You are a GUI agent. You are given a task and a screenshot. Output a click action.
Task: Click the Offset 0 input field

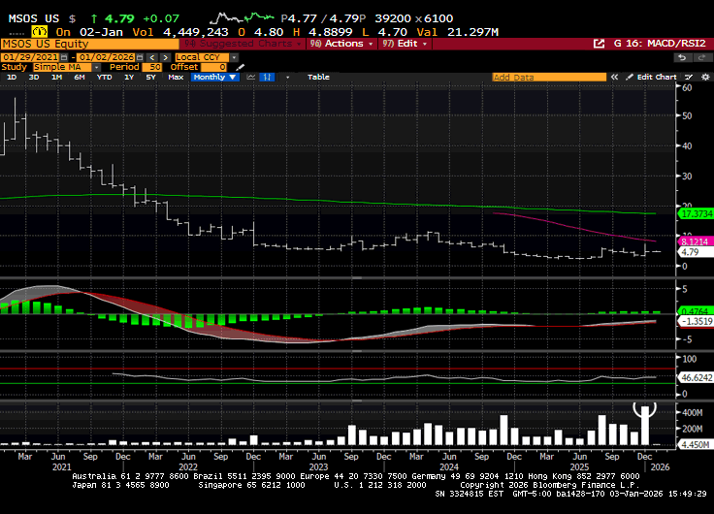coord(213,67)
